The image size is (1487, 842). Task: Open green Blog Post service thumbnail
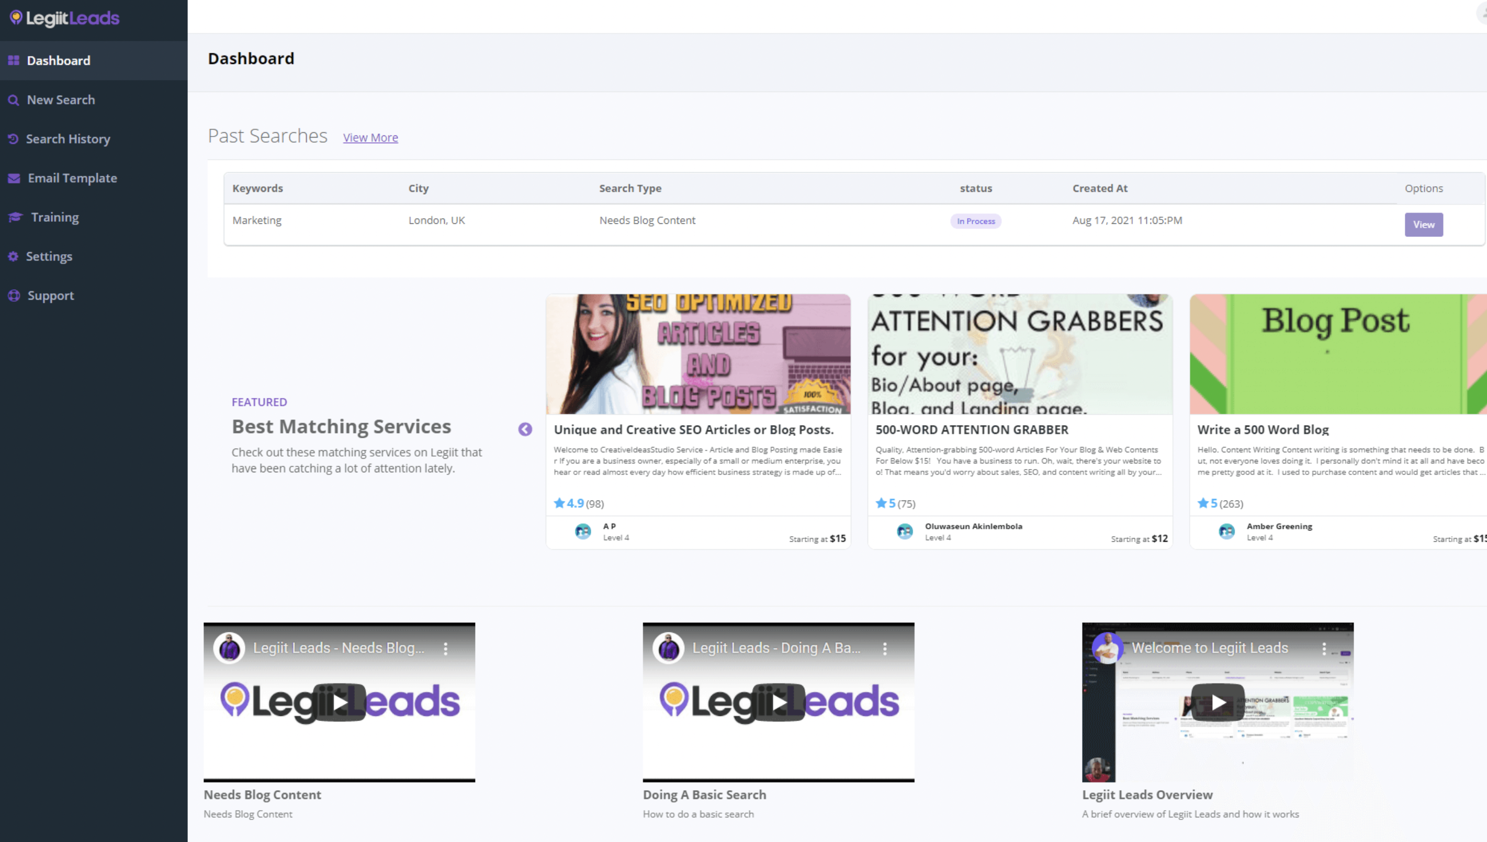1338,354
